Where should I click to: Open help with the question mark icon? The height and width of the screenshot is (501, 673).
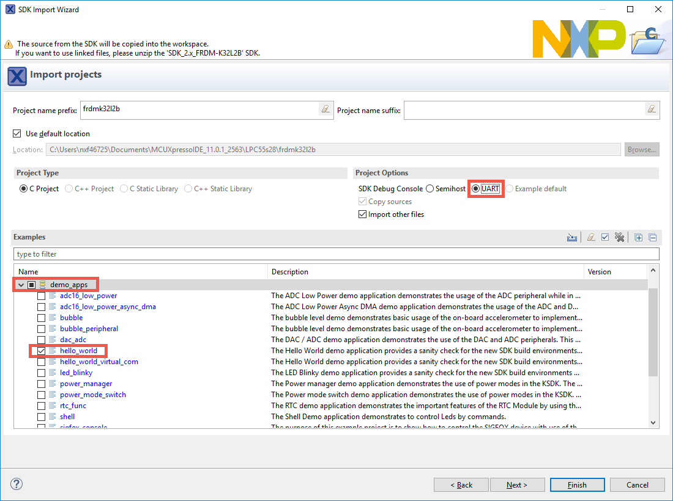17,484
